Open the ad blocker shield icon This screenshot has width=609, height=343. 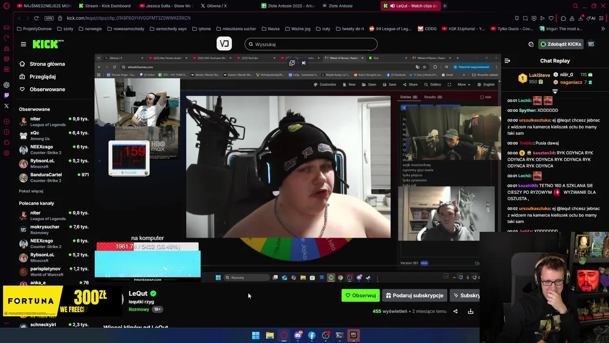tap(534, 18)
